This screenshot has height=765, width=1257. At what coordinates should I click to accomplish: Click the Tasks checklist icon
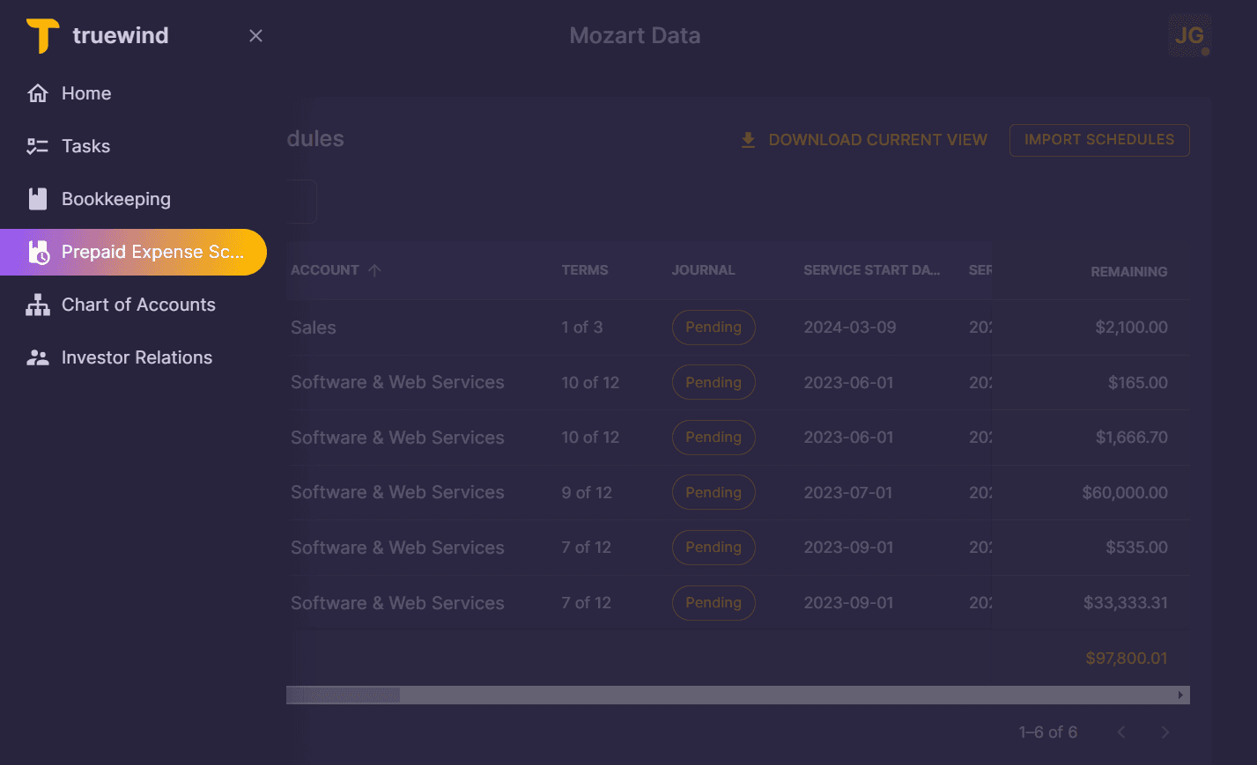pyautogui.click(x=38, y=145)
